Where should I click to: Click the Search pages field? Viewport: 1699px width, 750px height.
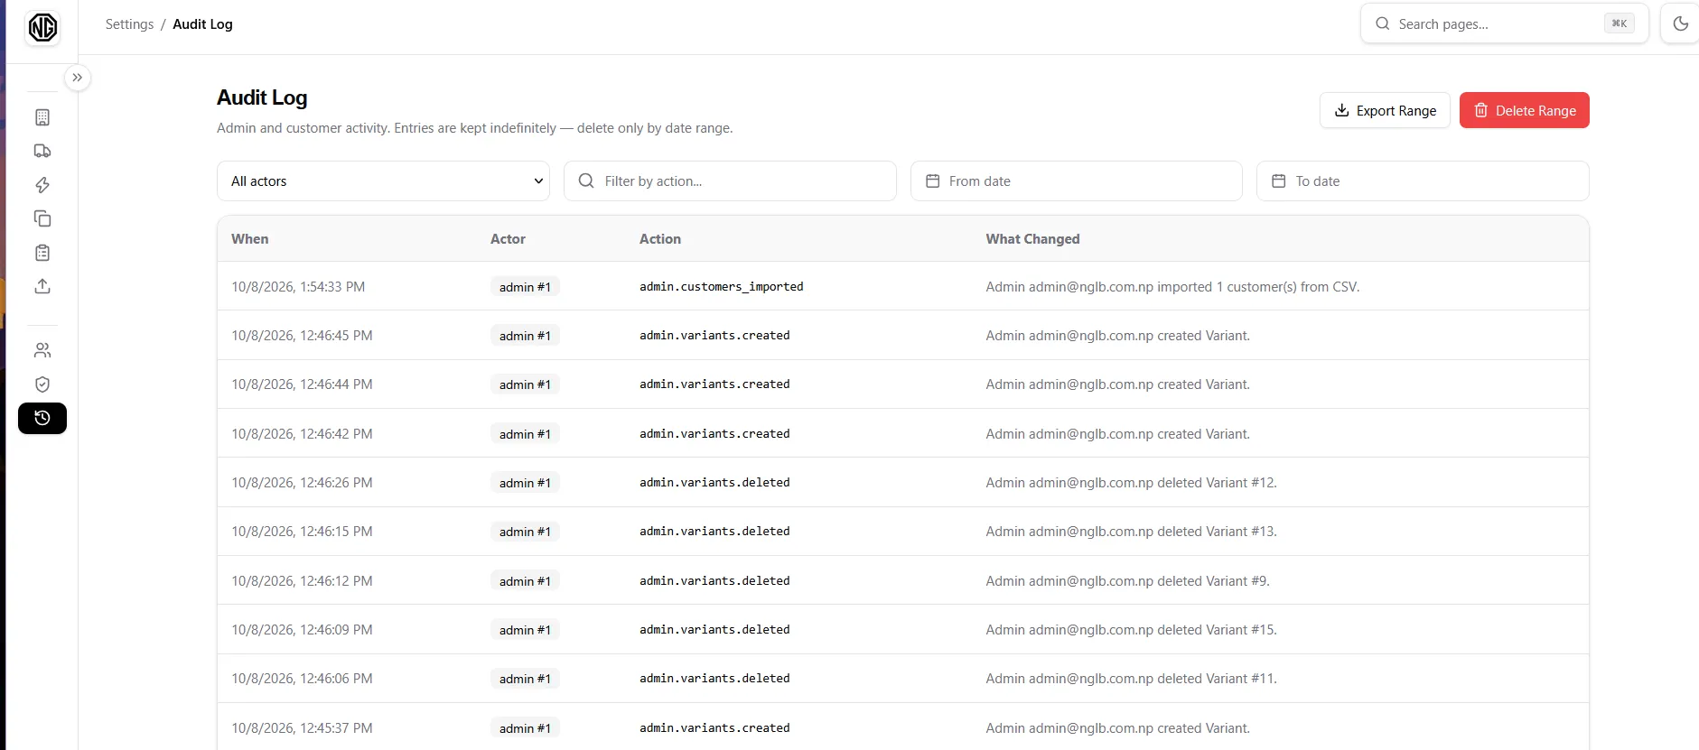1504,23
